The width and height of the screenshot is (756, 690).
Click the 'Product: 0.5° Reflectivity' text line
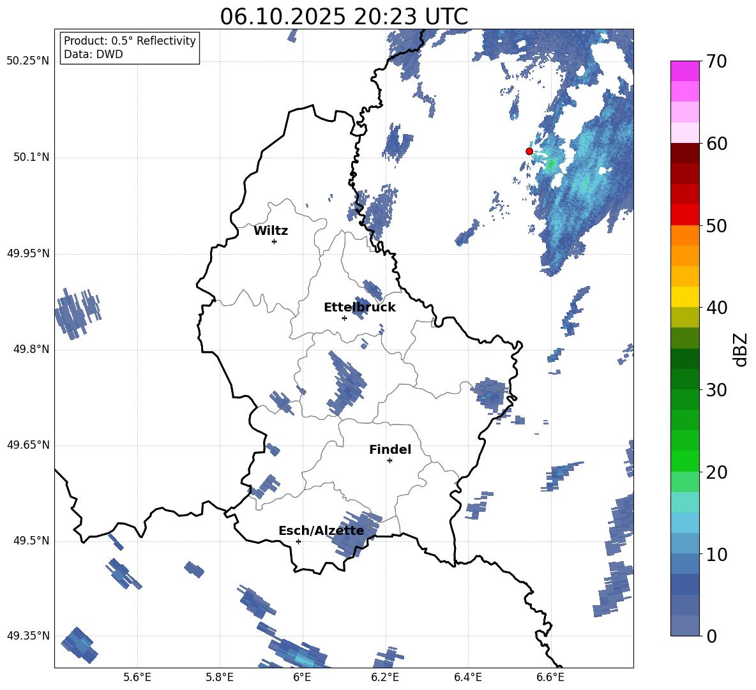click(x=130, y=40)
